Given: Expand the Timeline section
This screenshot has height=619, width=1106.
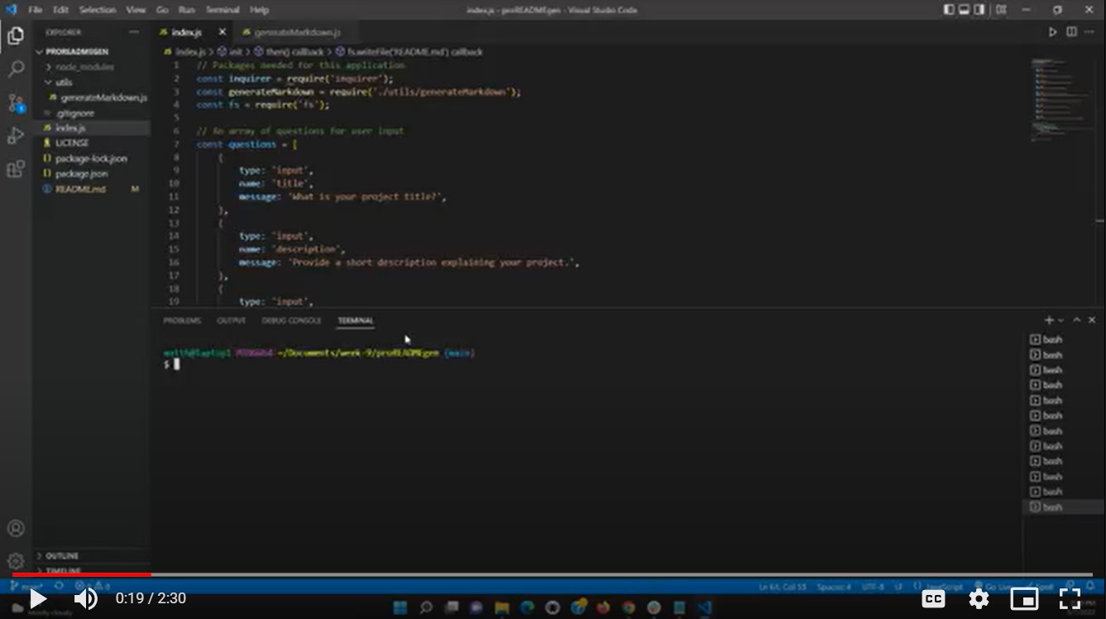Looking at the screenshot, I should [x=91, y=571].
